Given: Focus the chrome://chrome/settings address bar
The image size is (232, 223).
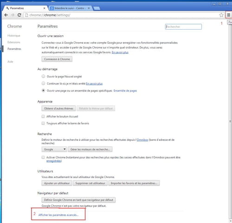Looking at the screenshot, I should pos(124,15).
